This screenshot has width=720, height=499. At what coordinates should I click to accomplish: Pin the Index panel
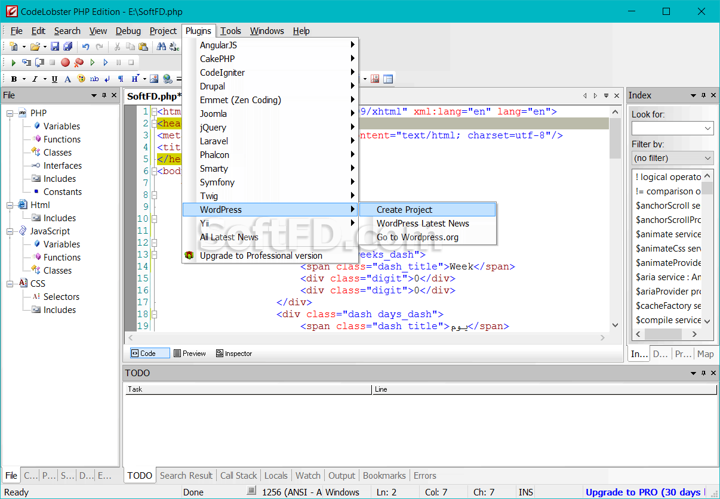point(703,95)
